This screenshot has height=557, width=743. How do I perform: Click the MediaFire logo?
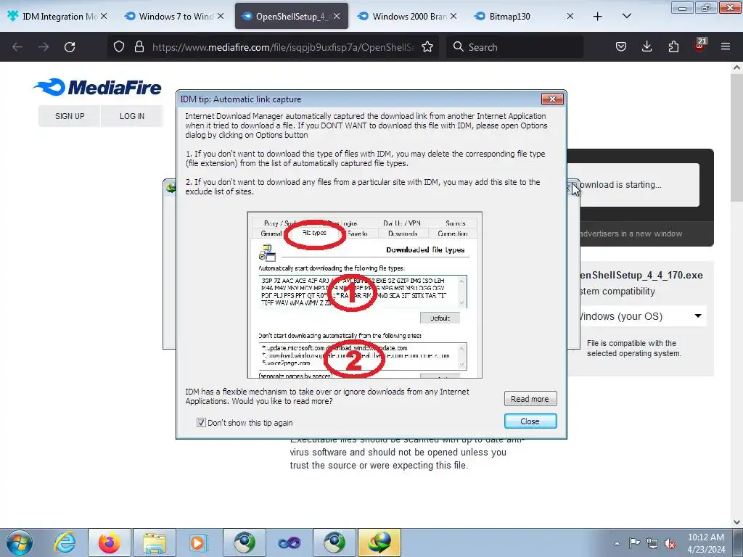(x=97, y=88)
